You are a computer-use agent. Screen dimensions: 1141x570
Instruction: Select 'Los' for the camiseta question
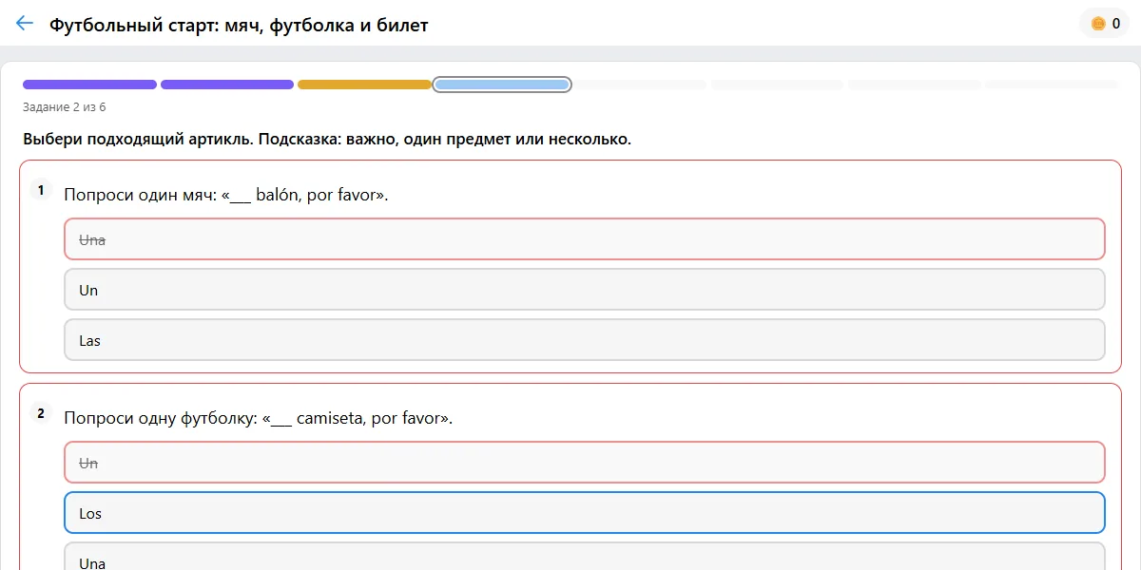coord(585,513)
